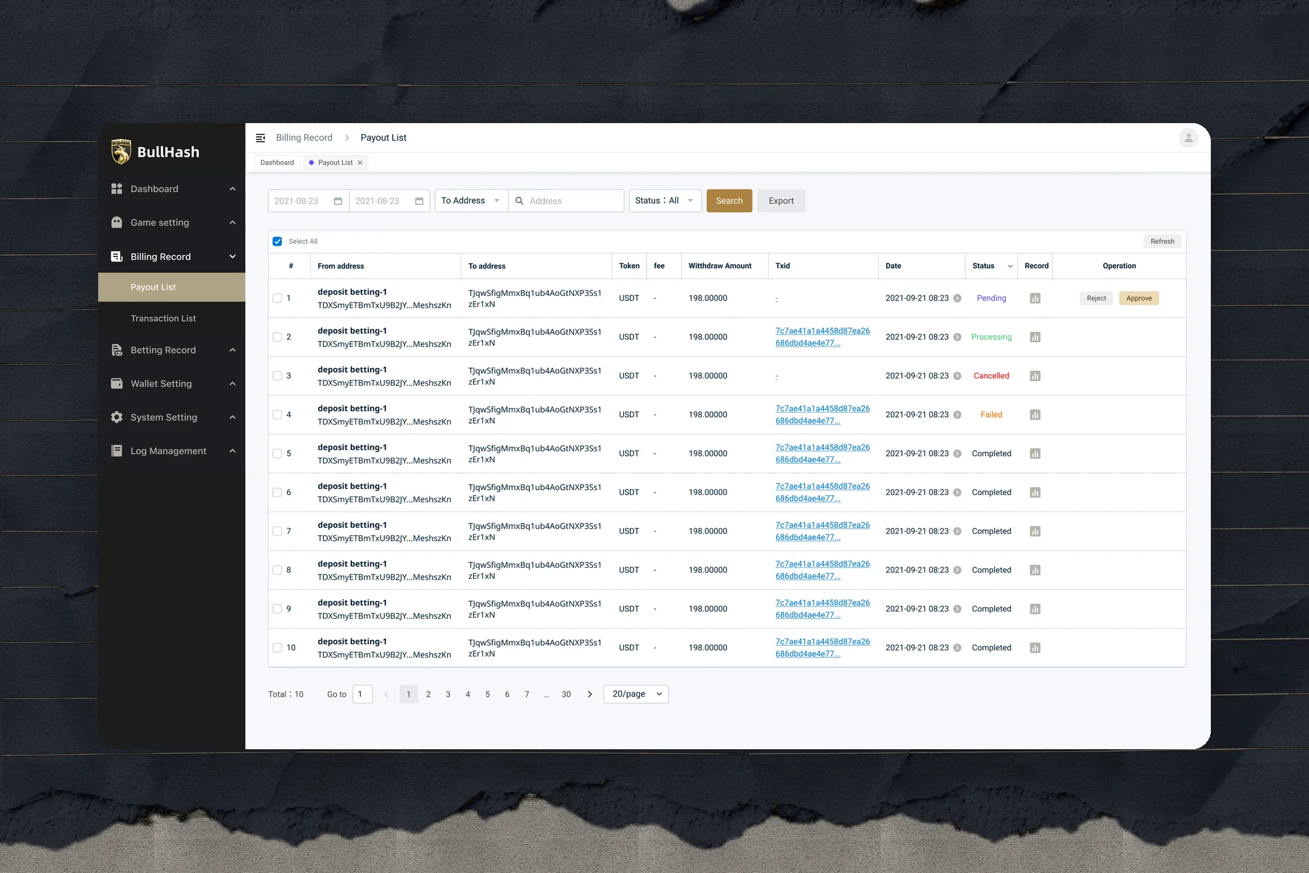Expand the Wallet Setting menu chevron

click(x=232, y=384)
